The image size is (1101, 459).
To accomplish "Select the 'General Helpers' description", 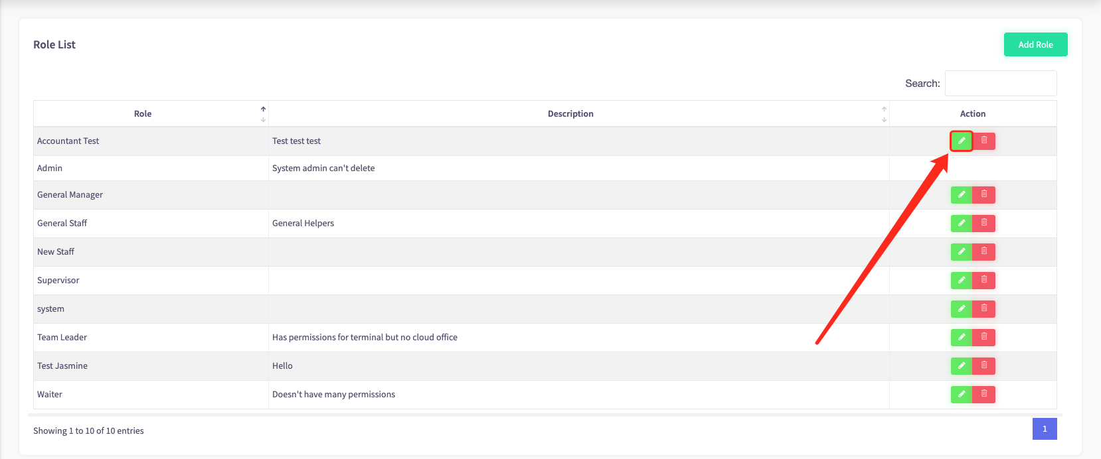I will point(303,223).
